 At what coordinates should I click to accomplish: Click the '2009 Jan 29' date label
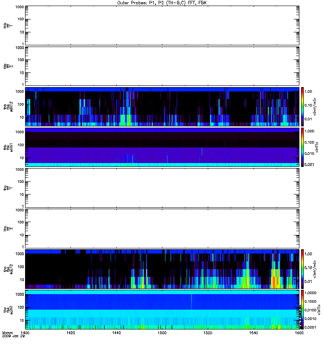pyautogui.click(x=13, y=336)
